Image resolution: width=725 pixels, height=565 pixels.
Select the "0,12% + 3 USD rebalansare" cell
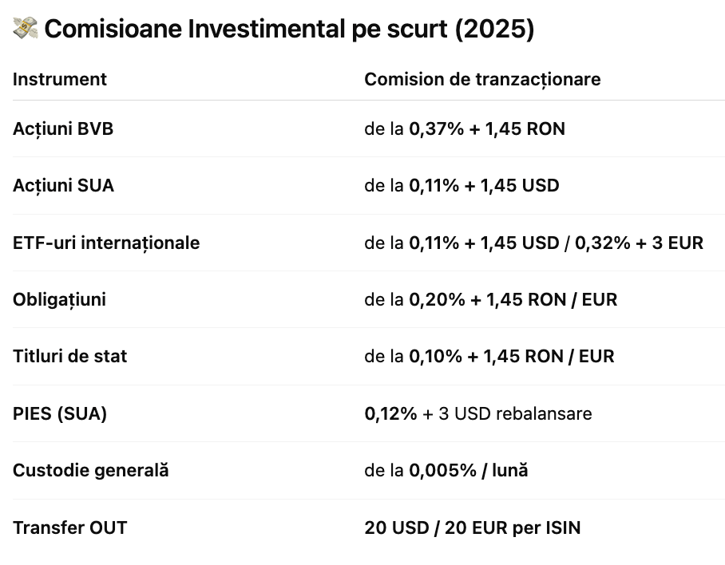(477, 413)
